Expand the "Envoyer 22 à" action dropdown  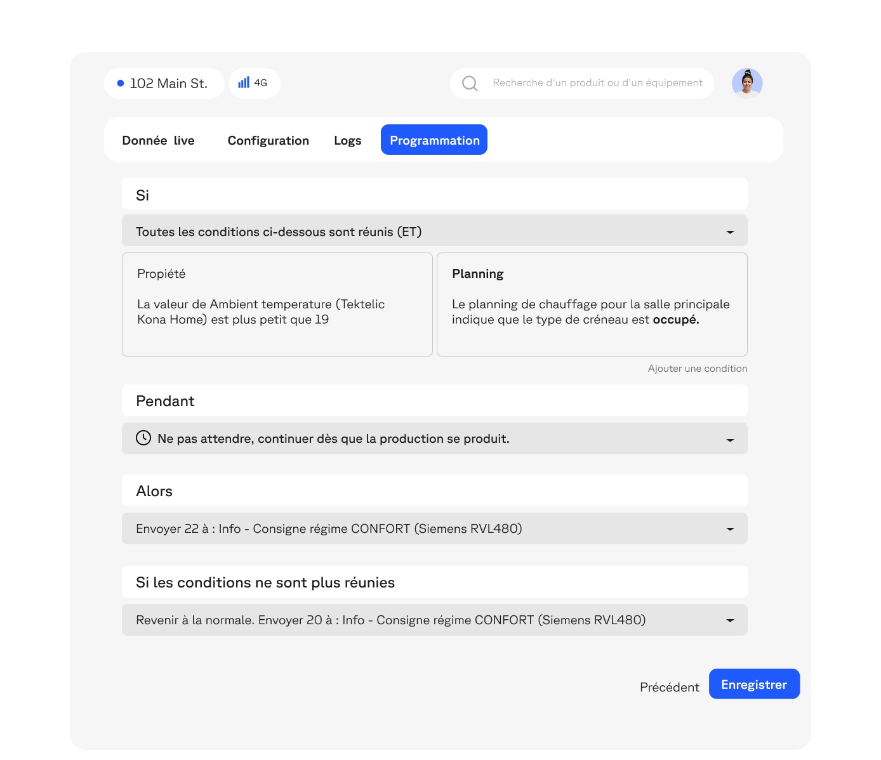tap(730, 529)
